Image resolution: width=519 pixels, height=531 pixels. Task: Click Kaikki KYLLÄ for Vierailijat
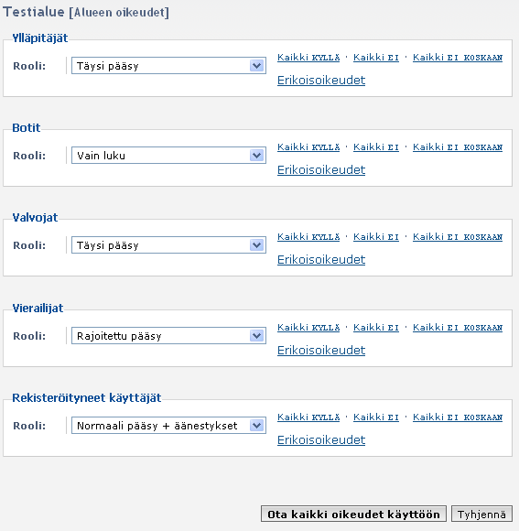tap(308, 328)
